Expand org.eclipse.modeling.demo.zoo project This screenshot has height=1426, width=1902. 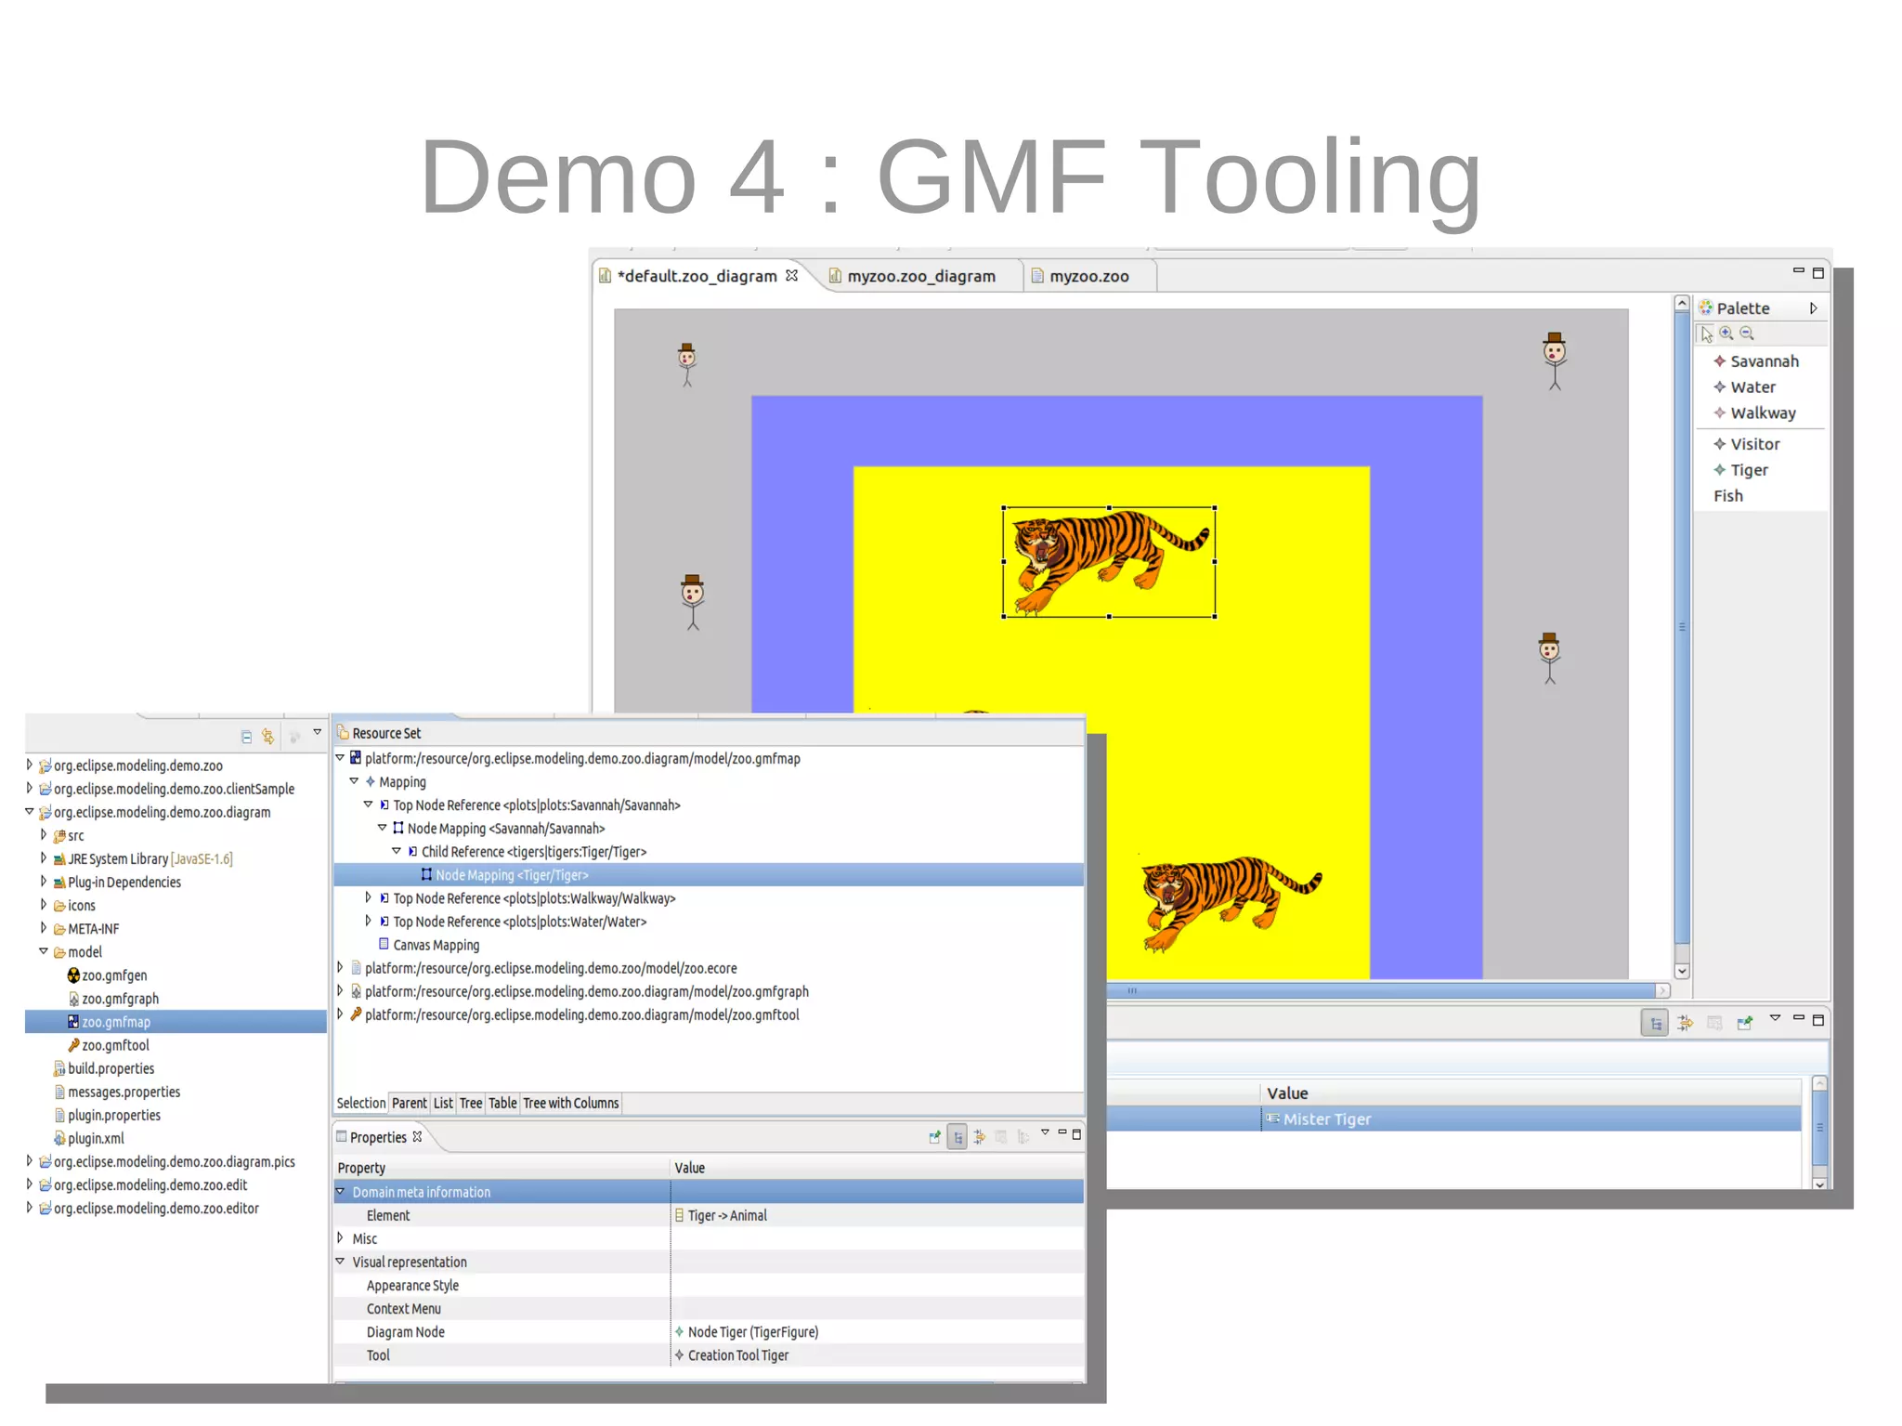tap(29, 765)
